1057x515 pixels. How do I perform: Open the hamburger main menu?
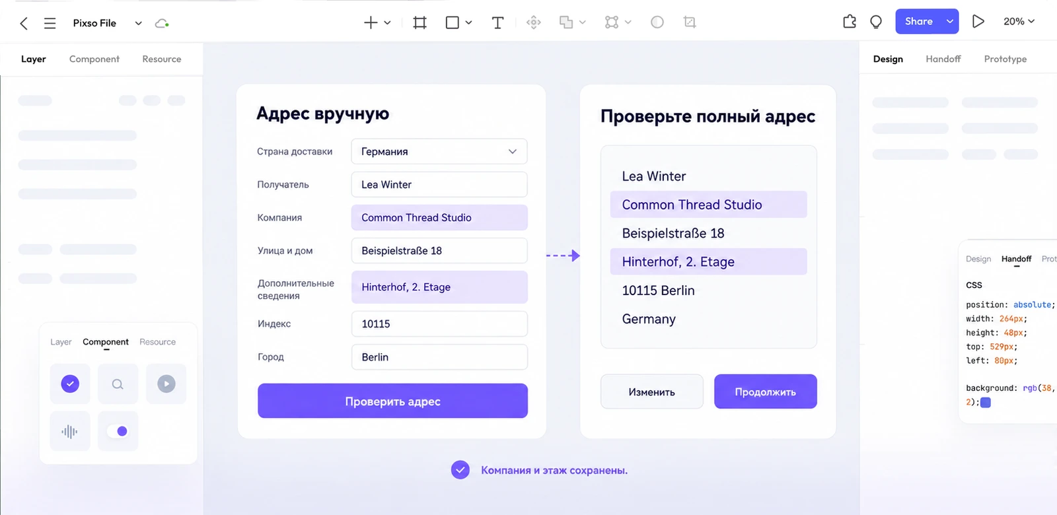pos(50,23)
